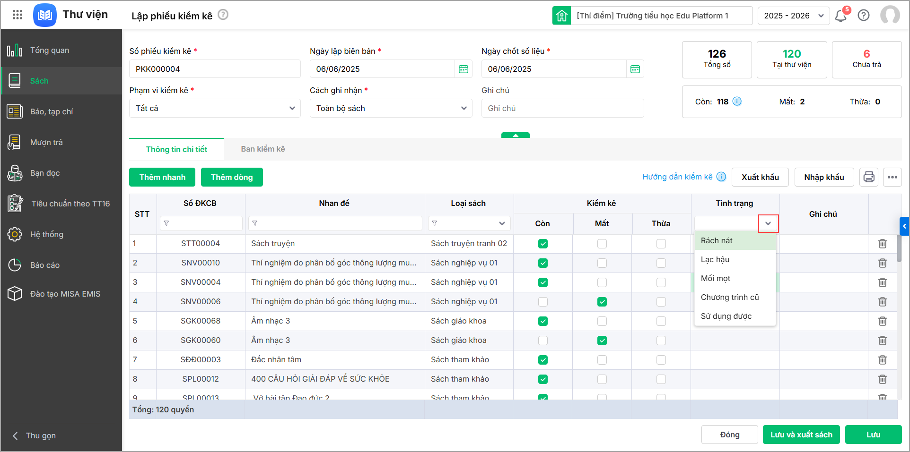Open the notifications bell
The image size is (910, 452).
(x=840, y=16)
